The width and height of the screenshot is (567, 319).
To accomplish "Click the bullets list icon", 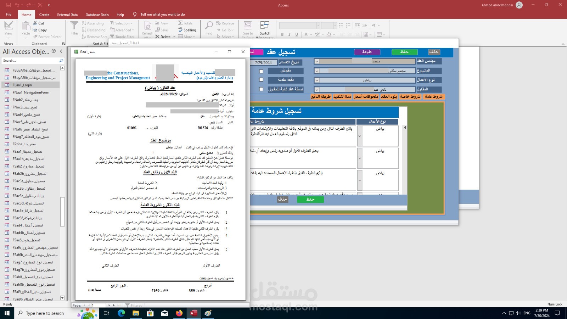I will (341, 26).
